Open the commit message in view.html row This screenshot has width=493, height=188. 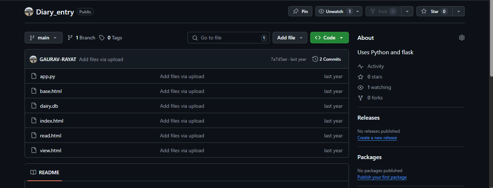[182, 150]
